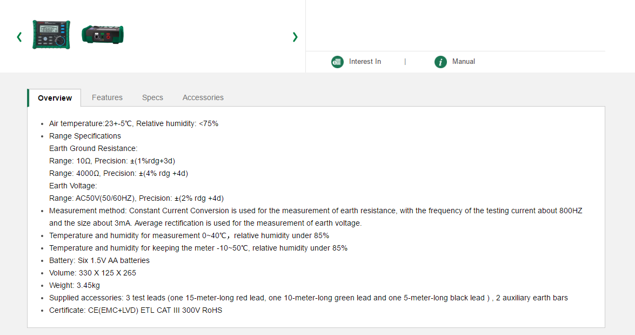Select the front-view meter thumbnail
This screenshot has width=635, height=335.
pos(51,35)
